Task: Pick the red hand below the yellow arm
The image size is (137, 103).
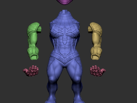Action: click(98, 71)
